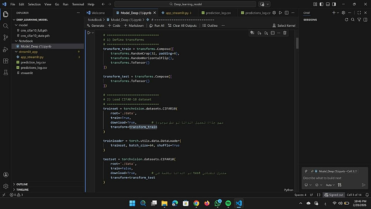The height and width of the screenshot is (209, 371).
Task: Open the Auto model picker dropdown
Action: (x=330, y=185)
